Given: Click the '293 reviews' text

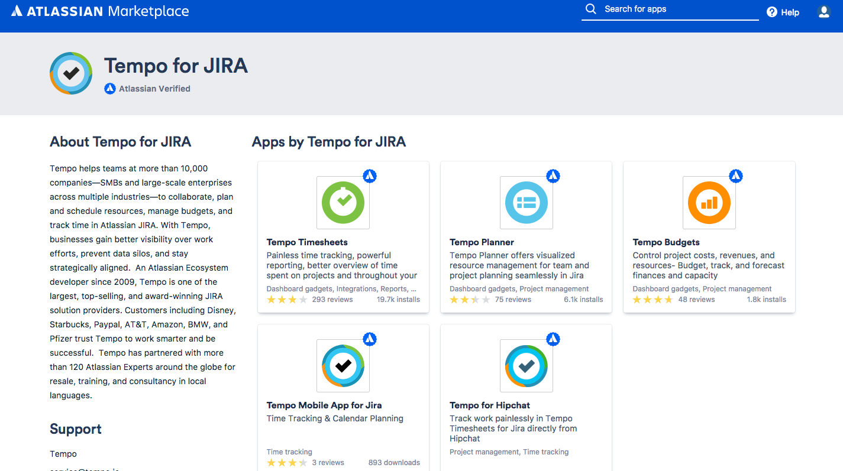Looking at the screenshot, I should click(332, 300).
